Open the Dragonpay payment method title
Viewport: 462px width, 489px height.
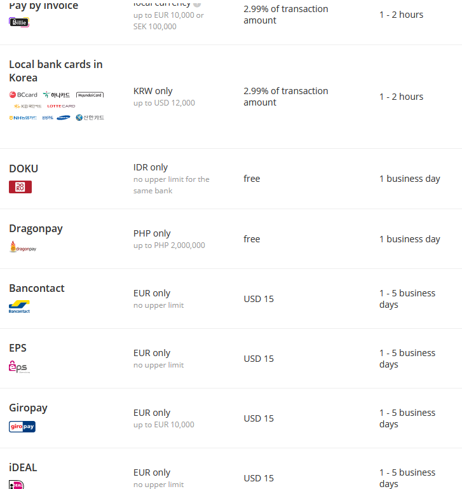click(x=36, y=228)
